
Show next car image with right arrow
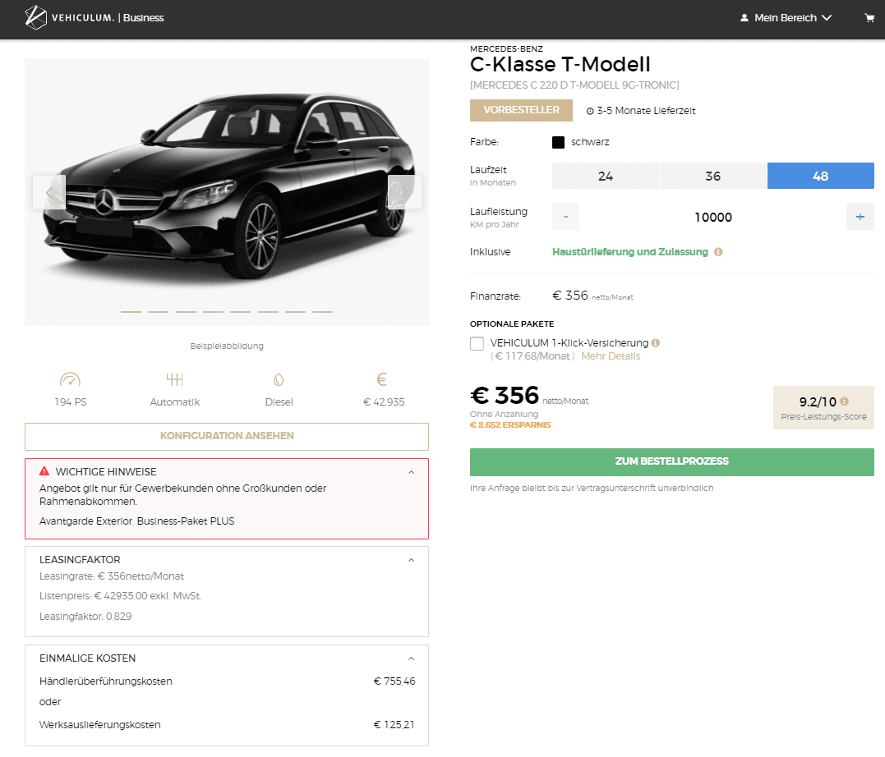(404, 192)
